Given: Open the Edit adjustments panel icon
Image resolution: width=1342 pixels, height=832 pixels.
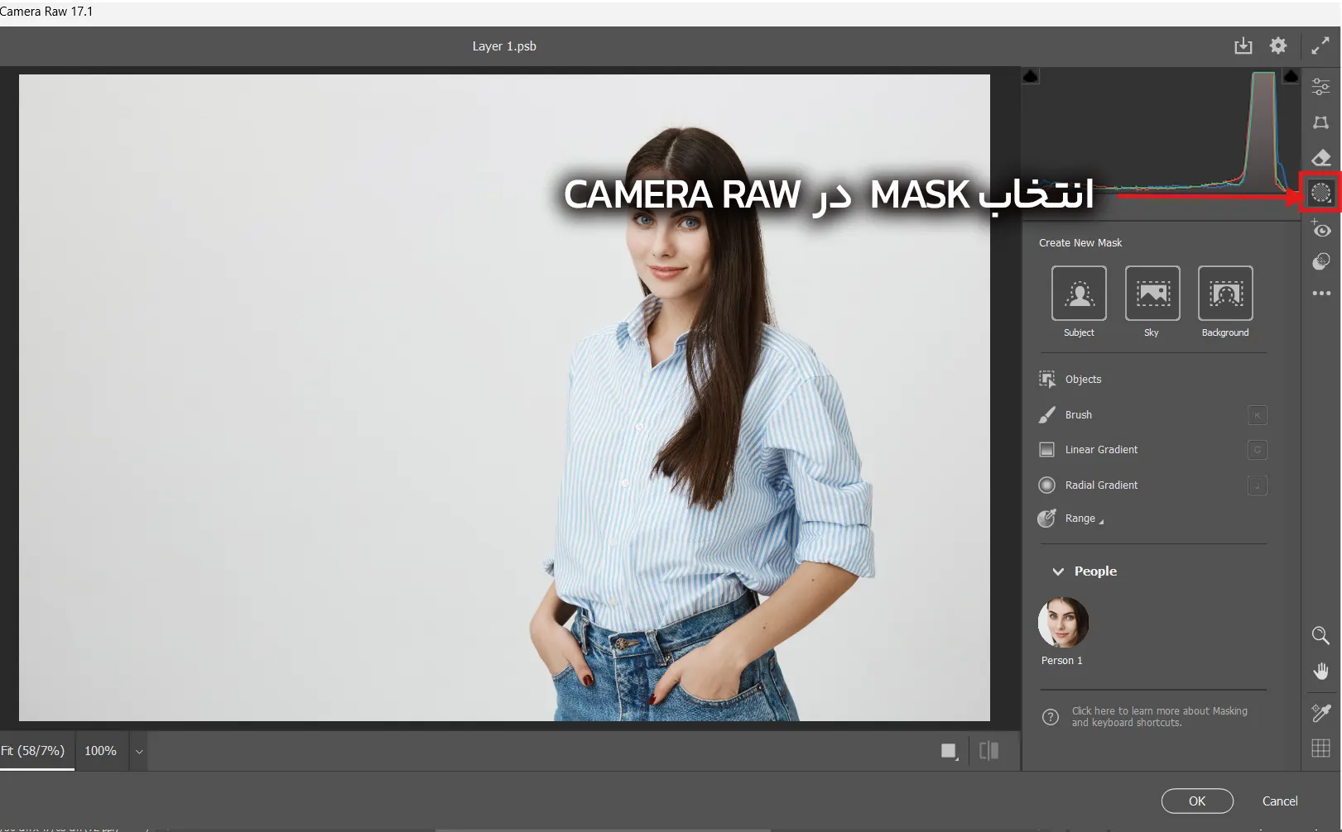Looking at the screenshot, I should (1320, 86).
